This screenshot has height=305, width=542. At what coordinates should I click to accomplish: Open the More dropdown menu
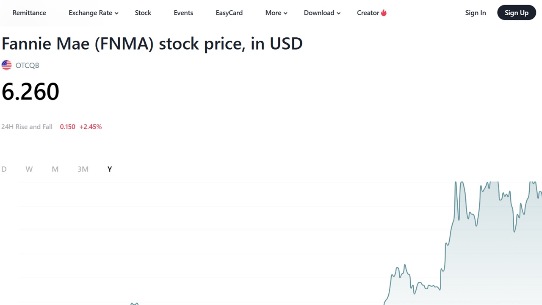coord(276,13)
